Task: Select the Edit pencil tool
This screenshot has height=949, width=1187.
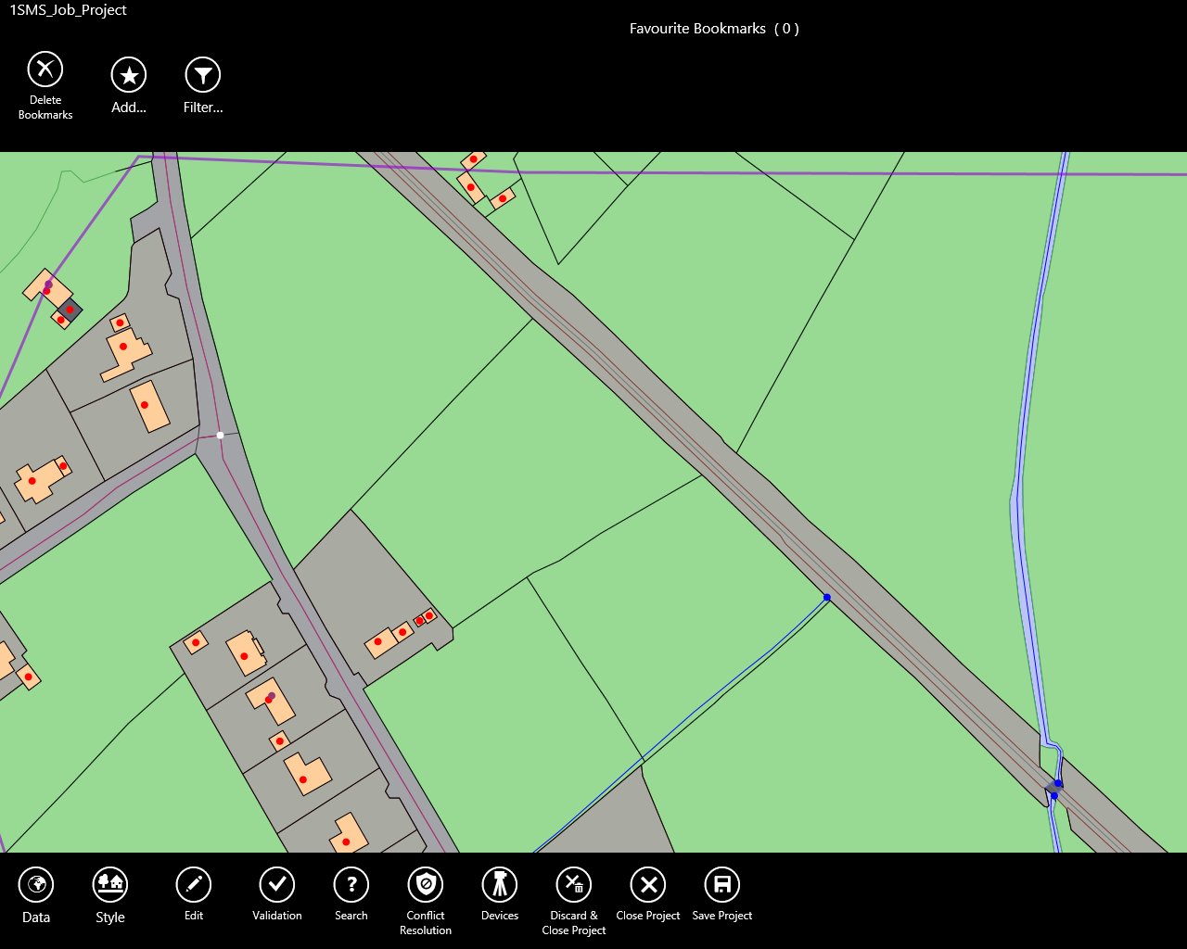Action: [x=194, y=885]
